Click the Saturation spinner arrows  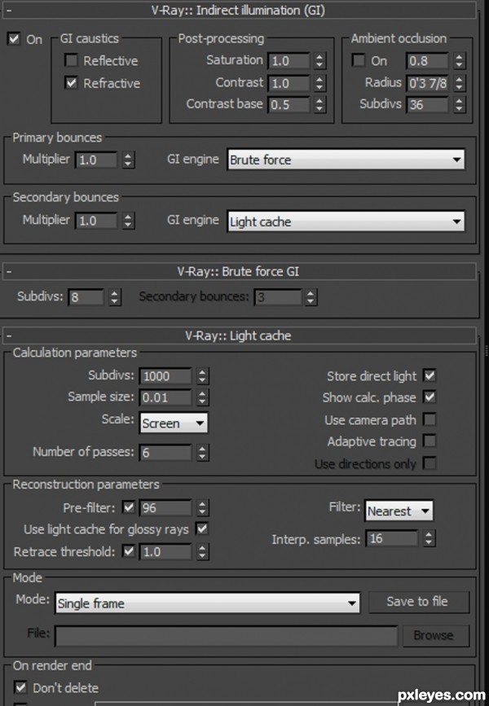click(x=319, y=61)
